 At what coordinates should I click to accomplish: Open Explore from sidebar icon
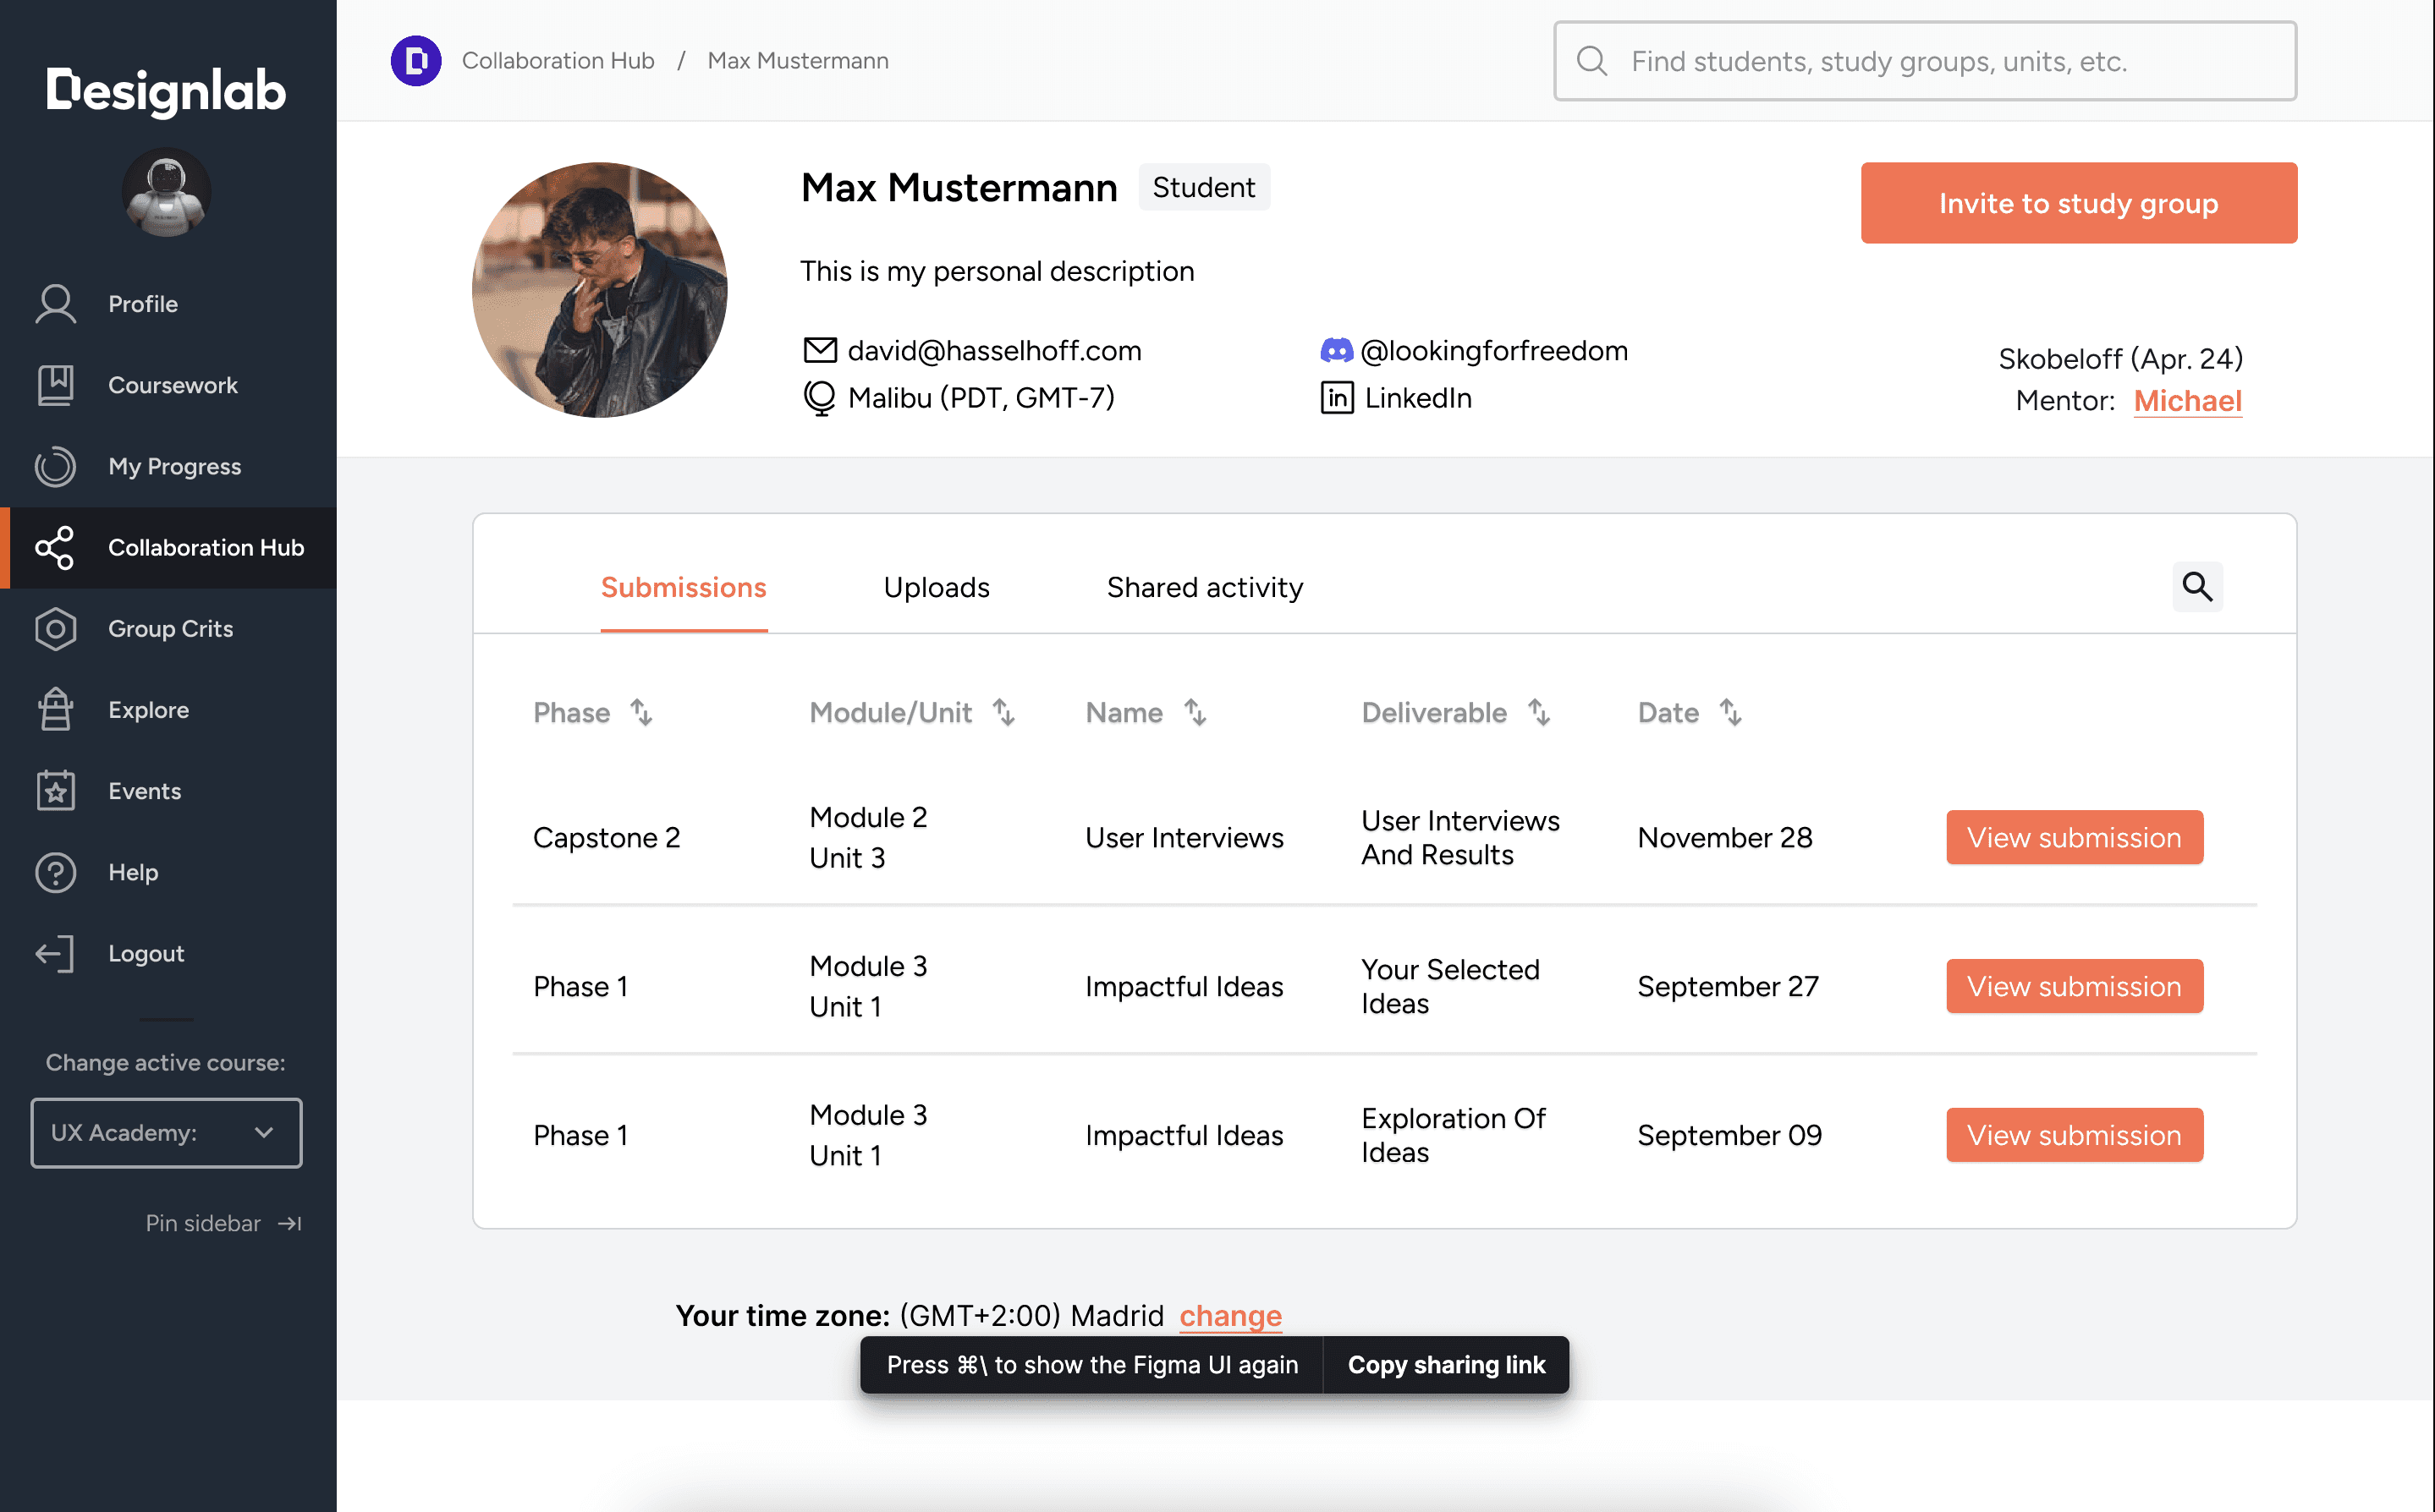tap(55, 710)
